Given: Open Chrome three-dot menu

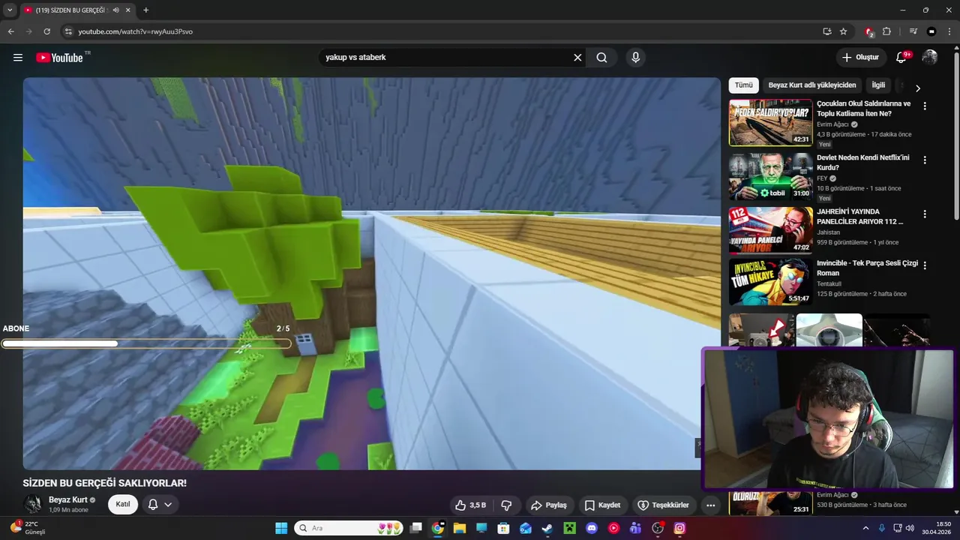Looking at the screenshot, I should click(949, 31).
